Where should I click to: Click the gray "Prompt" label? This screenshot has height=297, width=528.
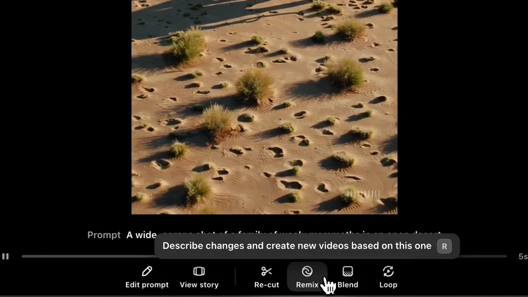click(104, 235)
